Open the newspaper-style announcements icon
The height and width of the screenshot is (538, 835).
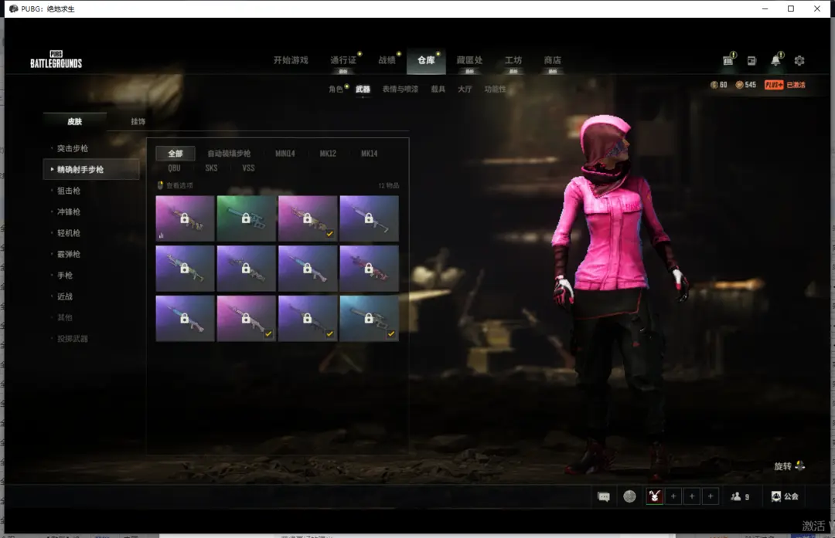coord(752,61)
